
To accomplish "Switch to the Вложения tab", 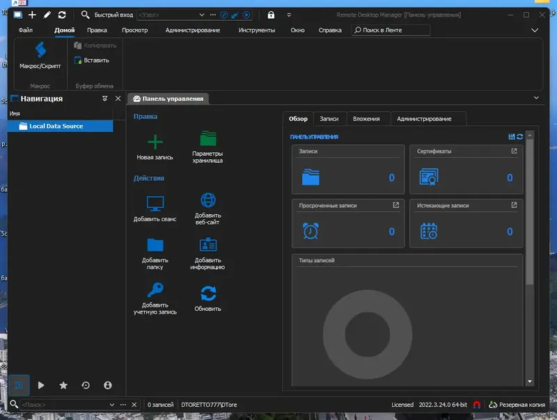I will (x=366, y=119).
